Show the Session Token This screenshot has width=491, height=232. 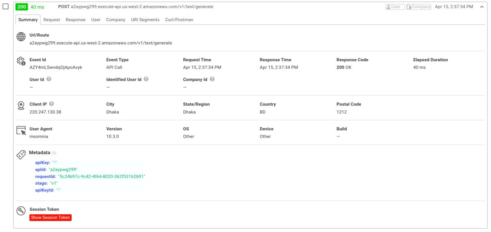click(x=50, y=218)
